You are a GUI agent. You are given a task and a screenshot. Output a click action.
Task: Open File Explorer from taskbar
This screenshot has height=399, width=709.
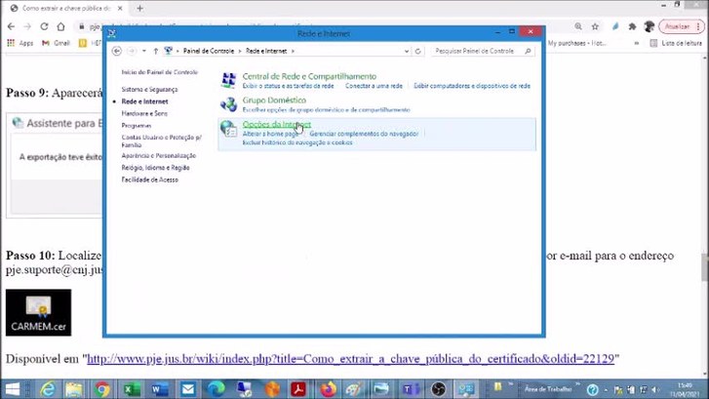(74, 389)
